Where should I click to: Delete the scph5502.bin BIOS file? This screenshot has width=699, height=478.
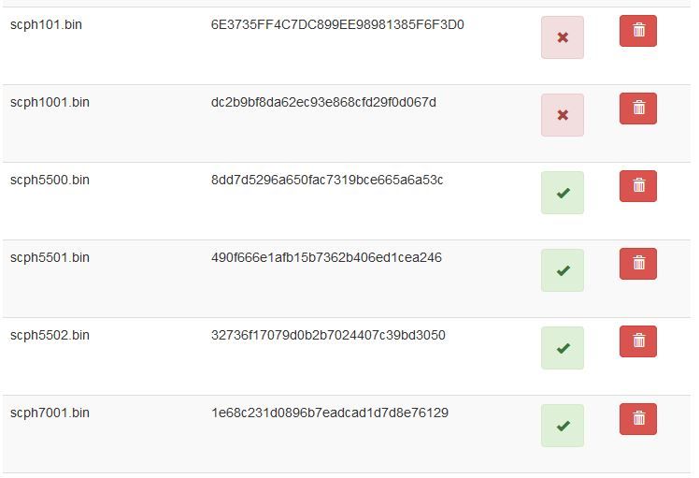point(637,341)
